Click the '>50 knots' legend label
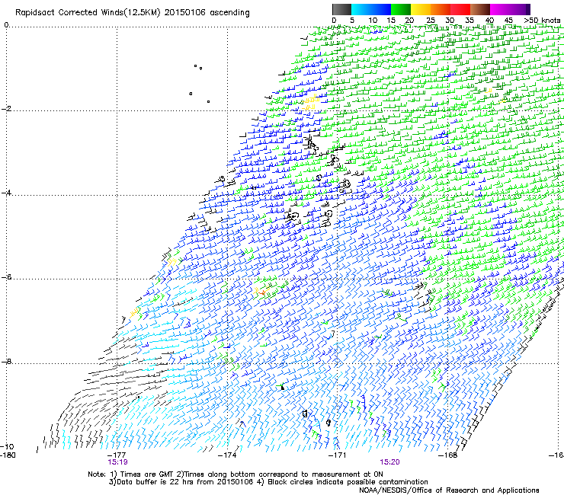The width and height of the screenshot is (564, 495). (x=542, y=20)
